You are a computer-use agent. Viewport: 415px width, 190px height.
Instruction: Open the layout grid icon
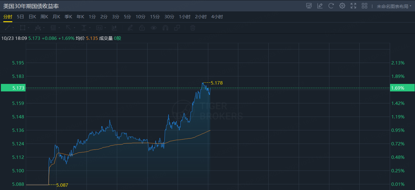pos(365,6)
